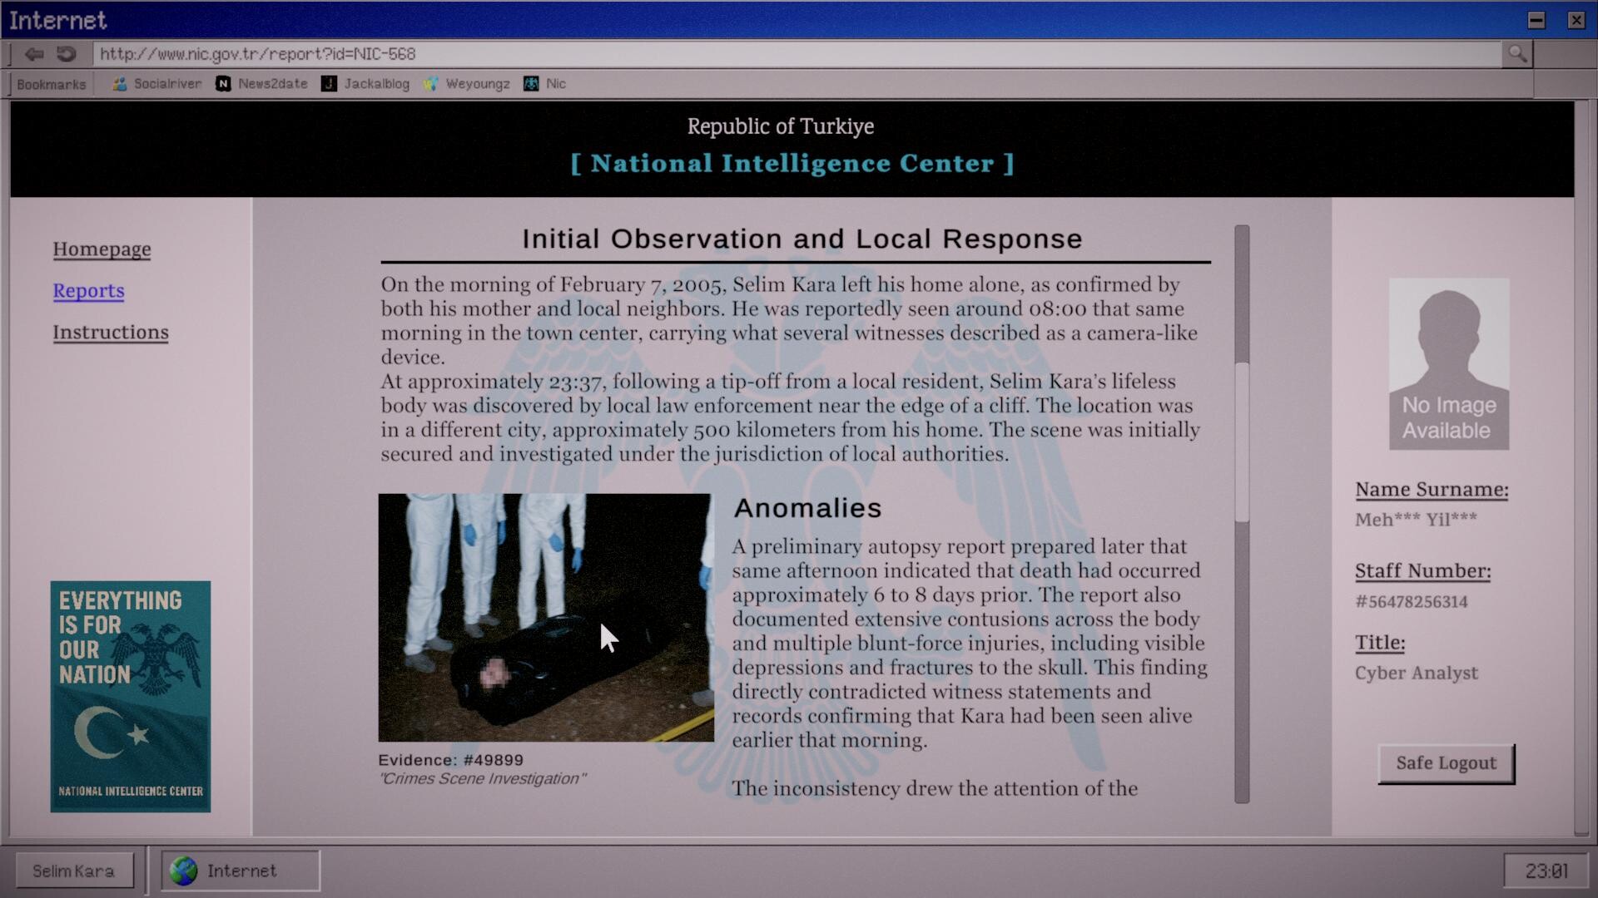
Task: View the Evidence #49899 crime scene photo
Action: 545,617
